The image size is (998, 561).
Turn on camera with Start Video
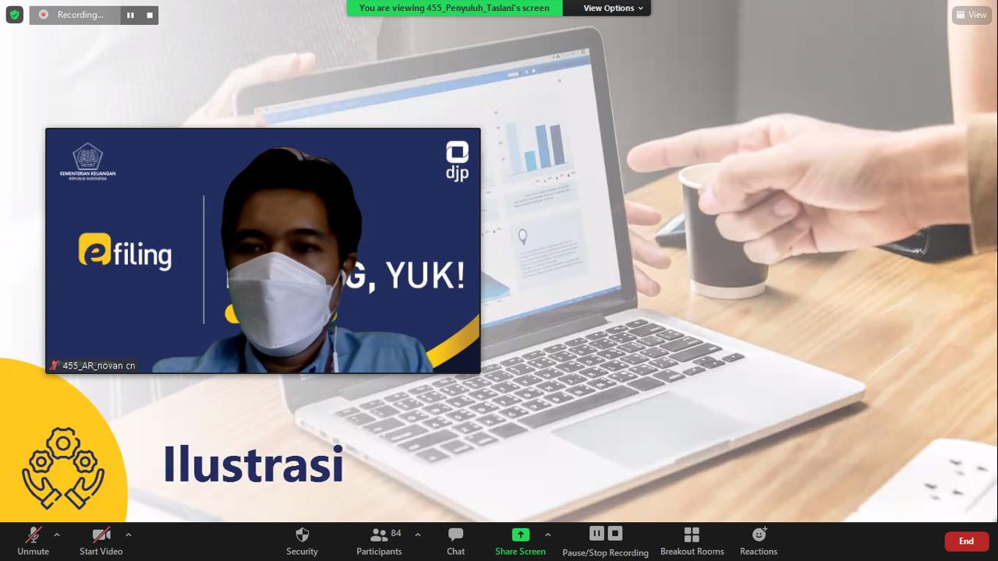(101, 535)
